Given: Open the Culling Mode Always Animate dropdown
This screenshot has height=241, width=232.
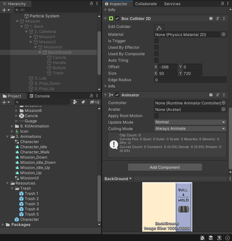Looking at the screenshot, I should coord(190,129).
